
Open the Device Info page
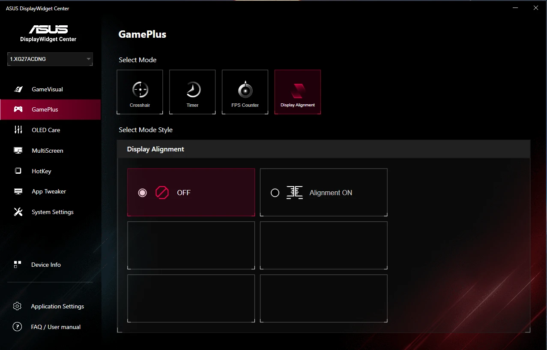[46, 265]
